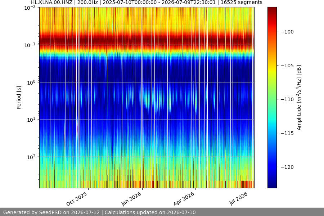Click the 'Apr 2026' x-axis label
This screenshot has height=216, width=324.
(184, 199)
